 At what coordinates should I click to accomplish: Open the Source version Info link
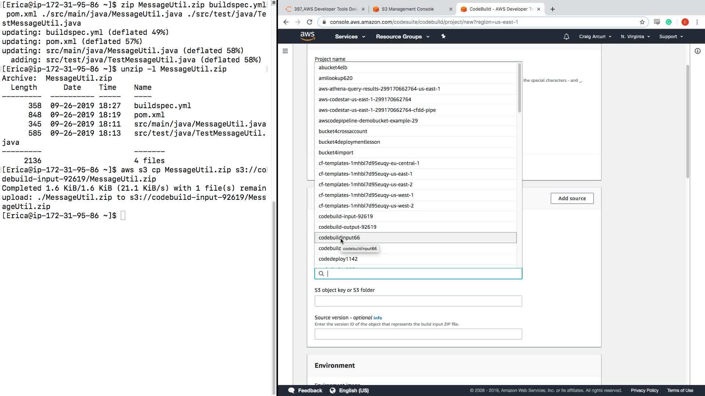(377, 318)
